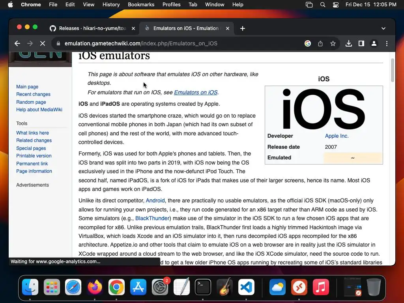Viewport: 404px width, 303px height.
Task: Open the Random page link
Action: 31,102
